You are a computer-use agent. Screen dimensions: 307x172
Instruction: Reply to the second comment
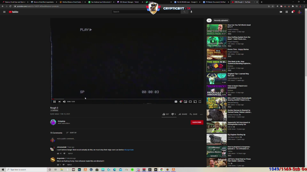click(x=70, y=165)
